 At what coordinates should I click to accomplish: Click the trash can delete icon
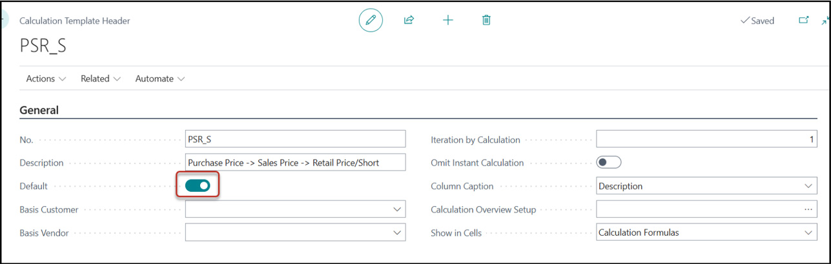point(486,21)
